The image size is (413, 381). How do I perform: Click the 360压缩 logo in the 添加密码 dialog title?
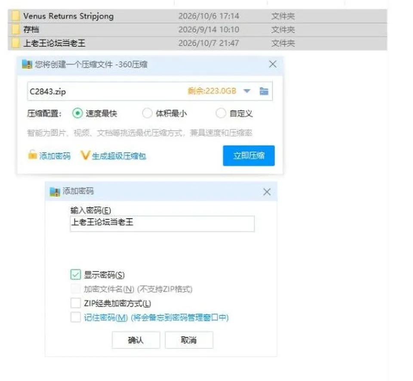click(55, 192)
